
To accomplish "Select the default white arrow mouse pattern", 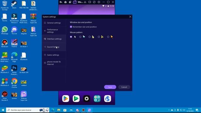I will tap(71, 37).
